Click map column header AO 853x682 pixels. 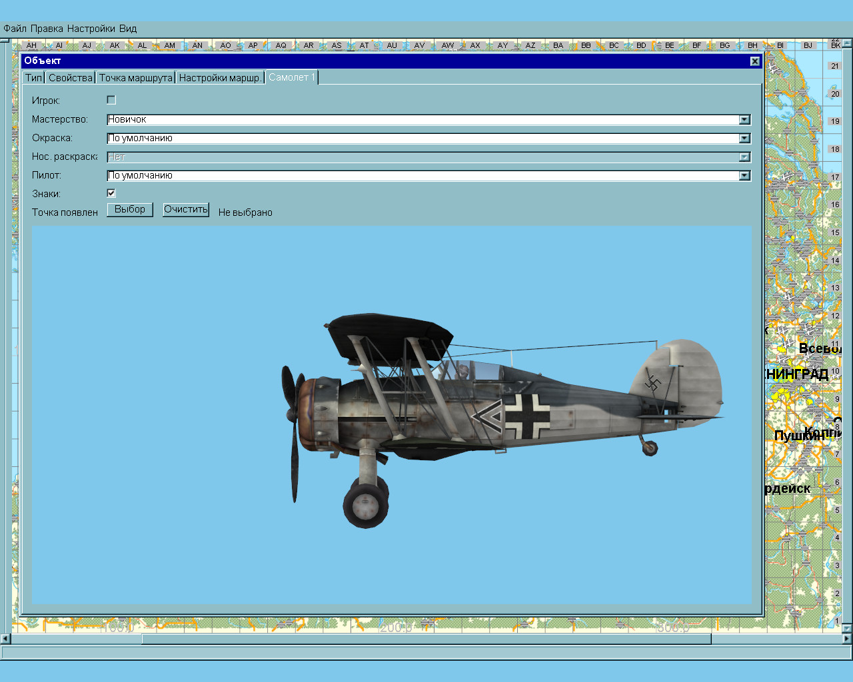click(x=226, y=45)
